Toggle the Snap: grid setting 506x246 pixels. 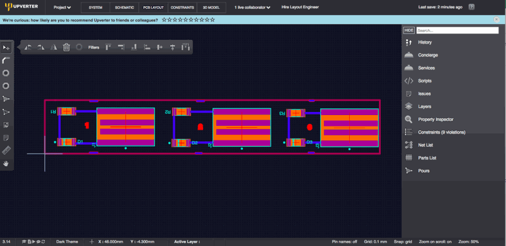point(403,242)
